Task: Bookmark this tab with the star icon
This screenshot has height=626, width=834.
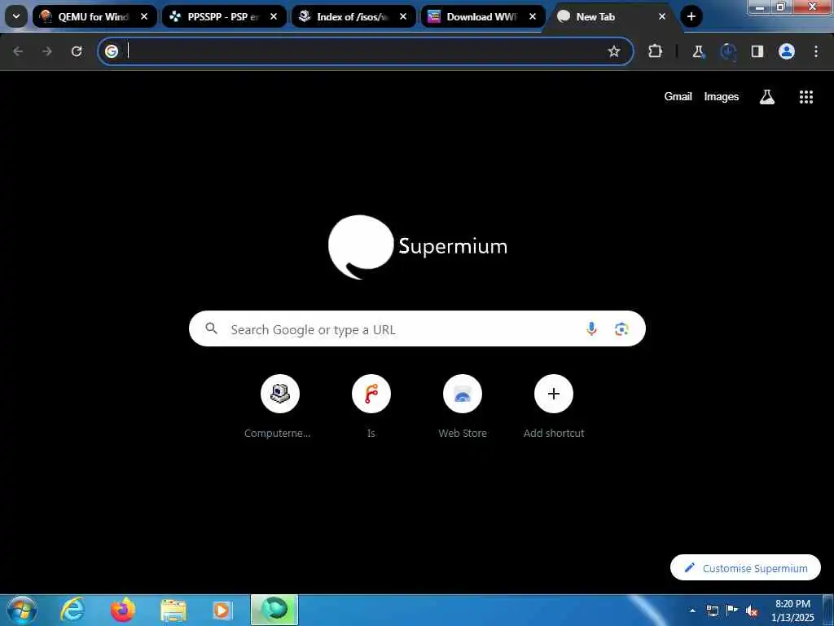Action: click(x=614, y=51)
